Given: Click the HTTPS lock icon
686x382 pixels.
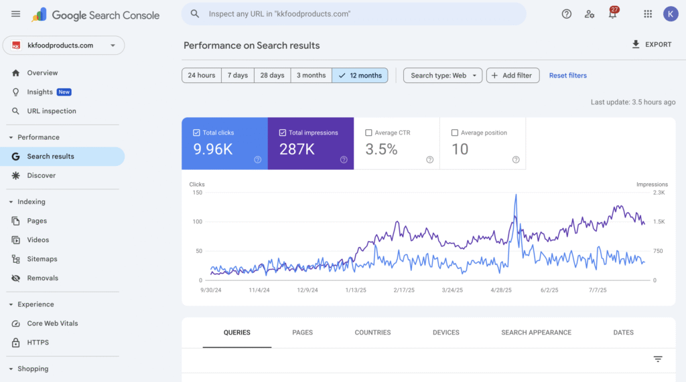Looking at the screenshot, I should pyautogui.click(x=16, y=343).
